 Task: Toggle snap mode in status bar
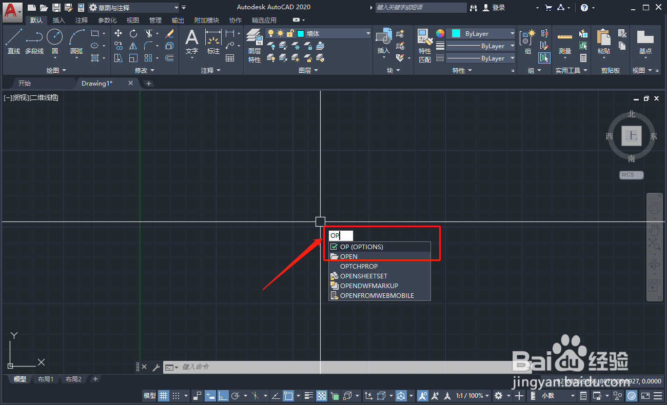click(x=176, y=396)
